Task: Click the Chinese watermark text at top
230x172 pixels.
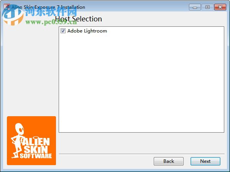Action: pos(51,12)
